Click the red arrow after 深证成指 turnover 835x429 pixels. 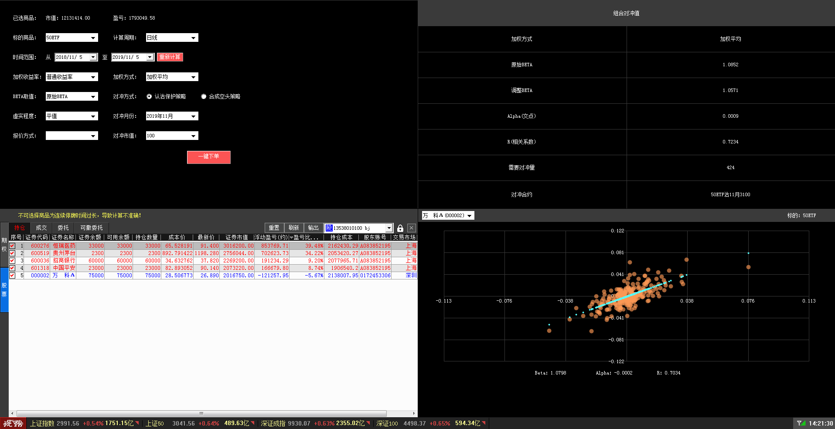coord(368,423)
